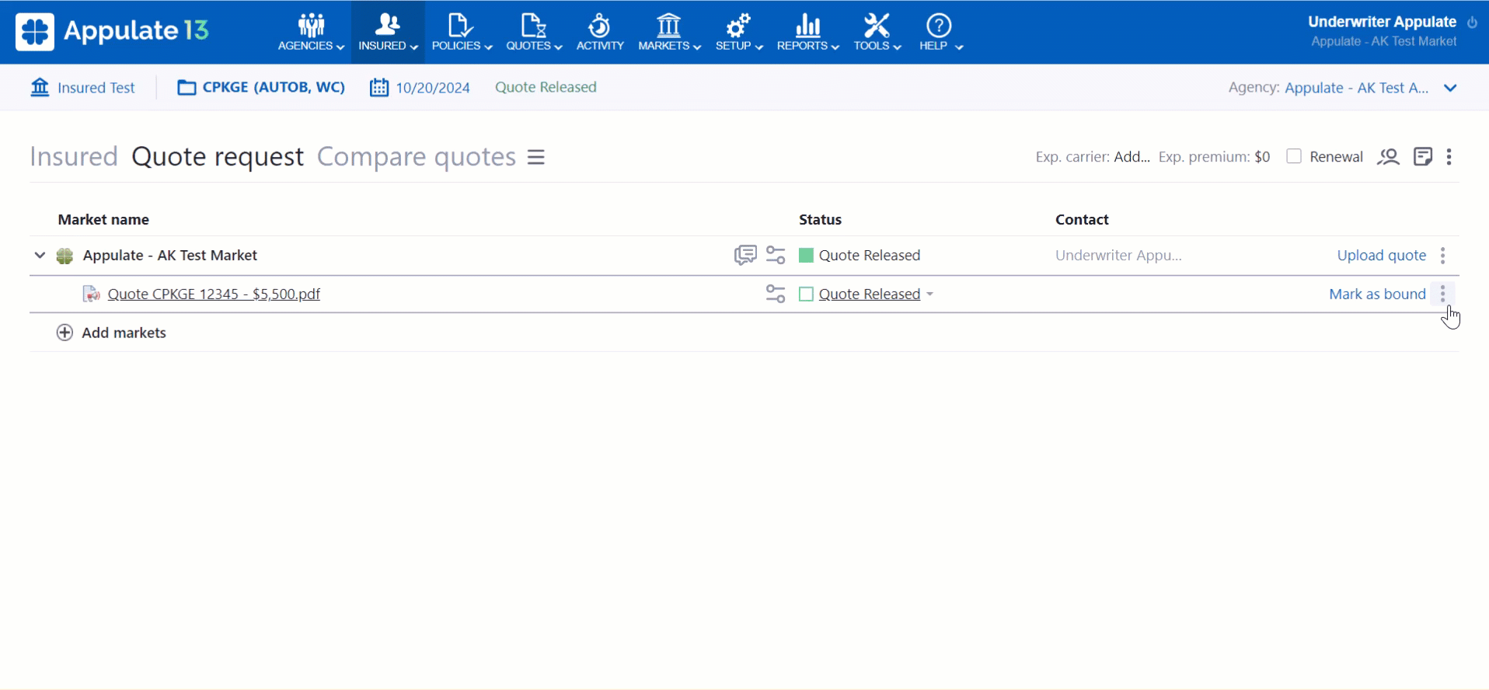Screen dimensions: 1489x690
Task: Open the messages icon for Appulate market
Action: [x=744, y=255]
